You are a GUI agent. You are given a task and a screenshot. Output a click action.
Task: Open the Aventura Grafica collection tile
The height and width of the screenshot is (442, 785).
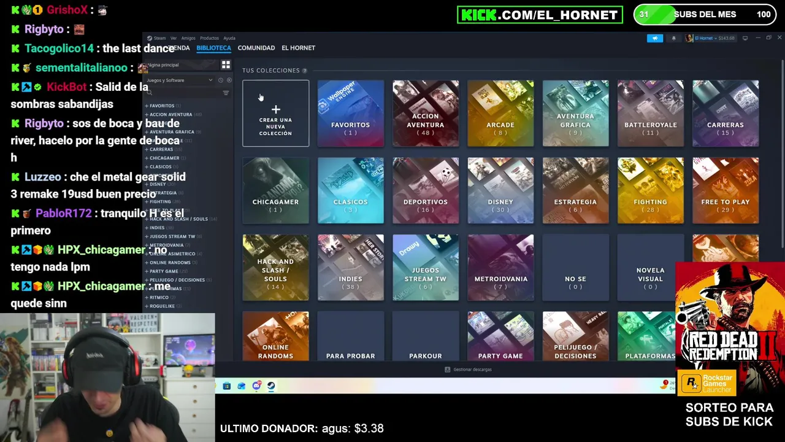[575, 114]
